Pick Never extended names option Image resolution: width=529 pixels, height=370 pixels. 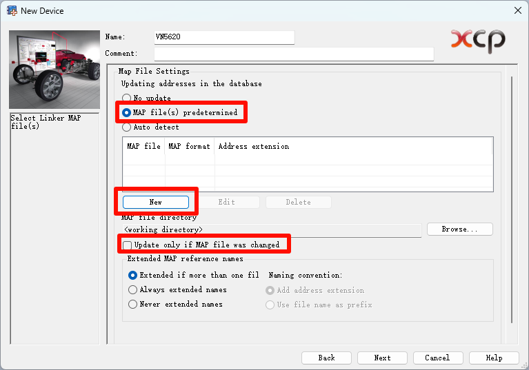(x=133, y=304)
